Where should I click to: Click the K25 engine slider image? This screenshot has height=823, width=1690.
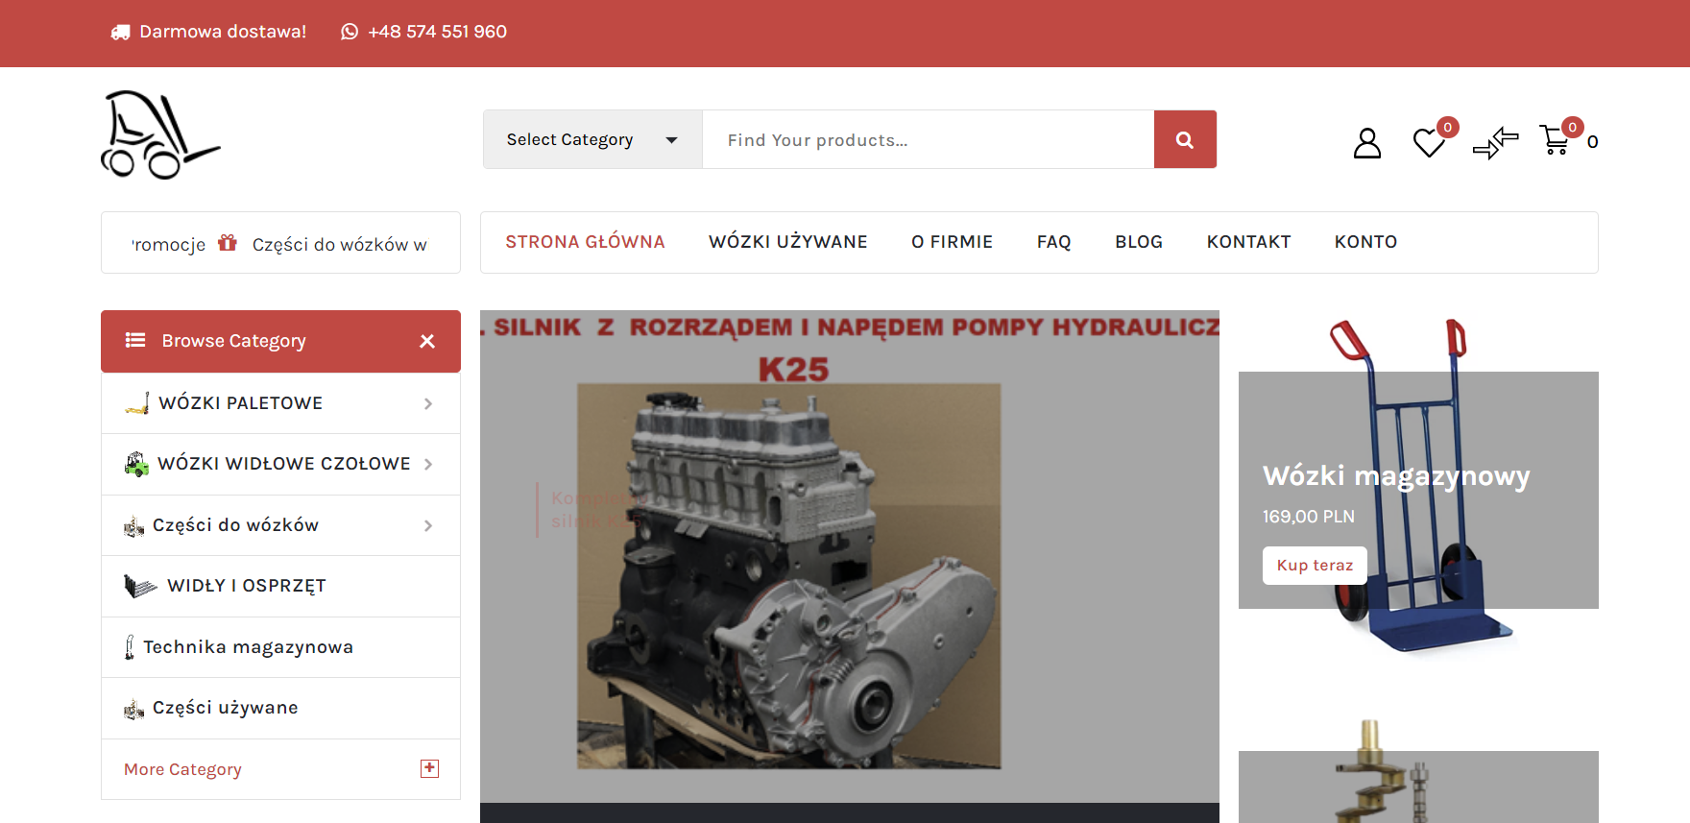click(x=850, y=557)
